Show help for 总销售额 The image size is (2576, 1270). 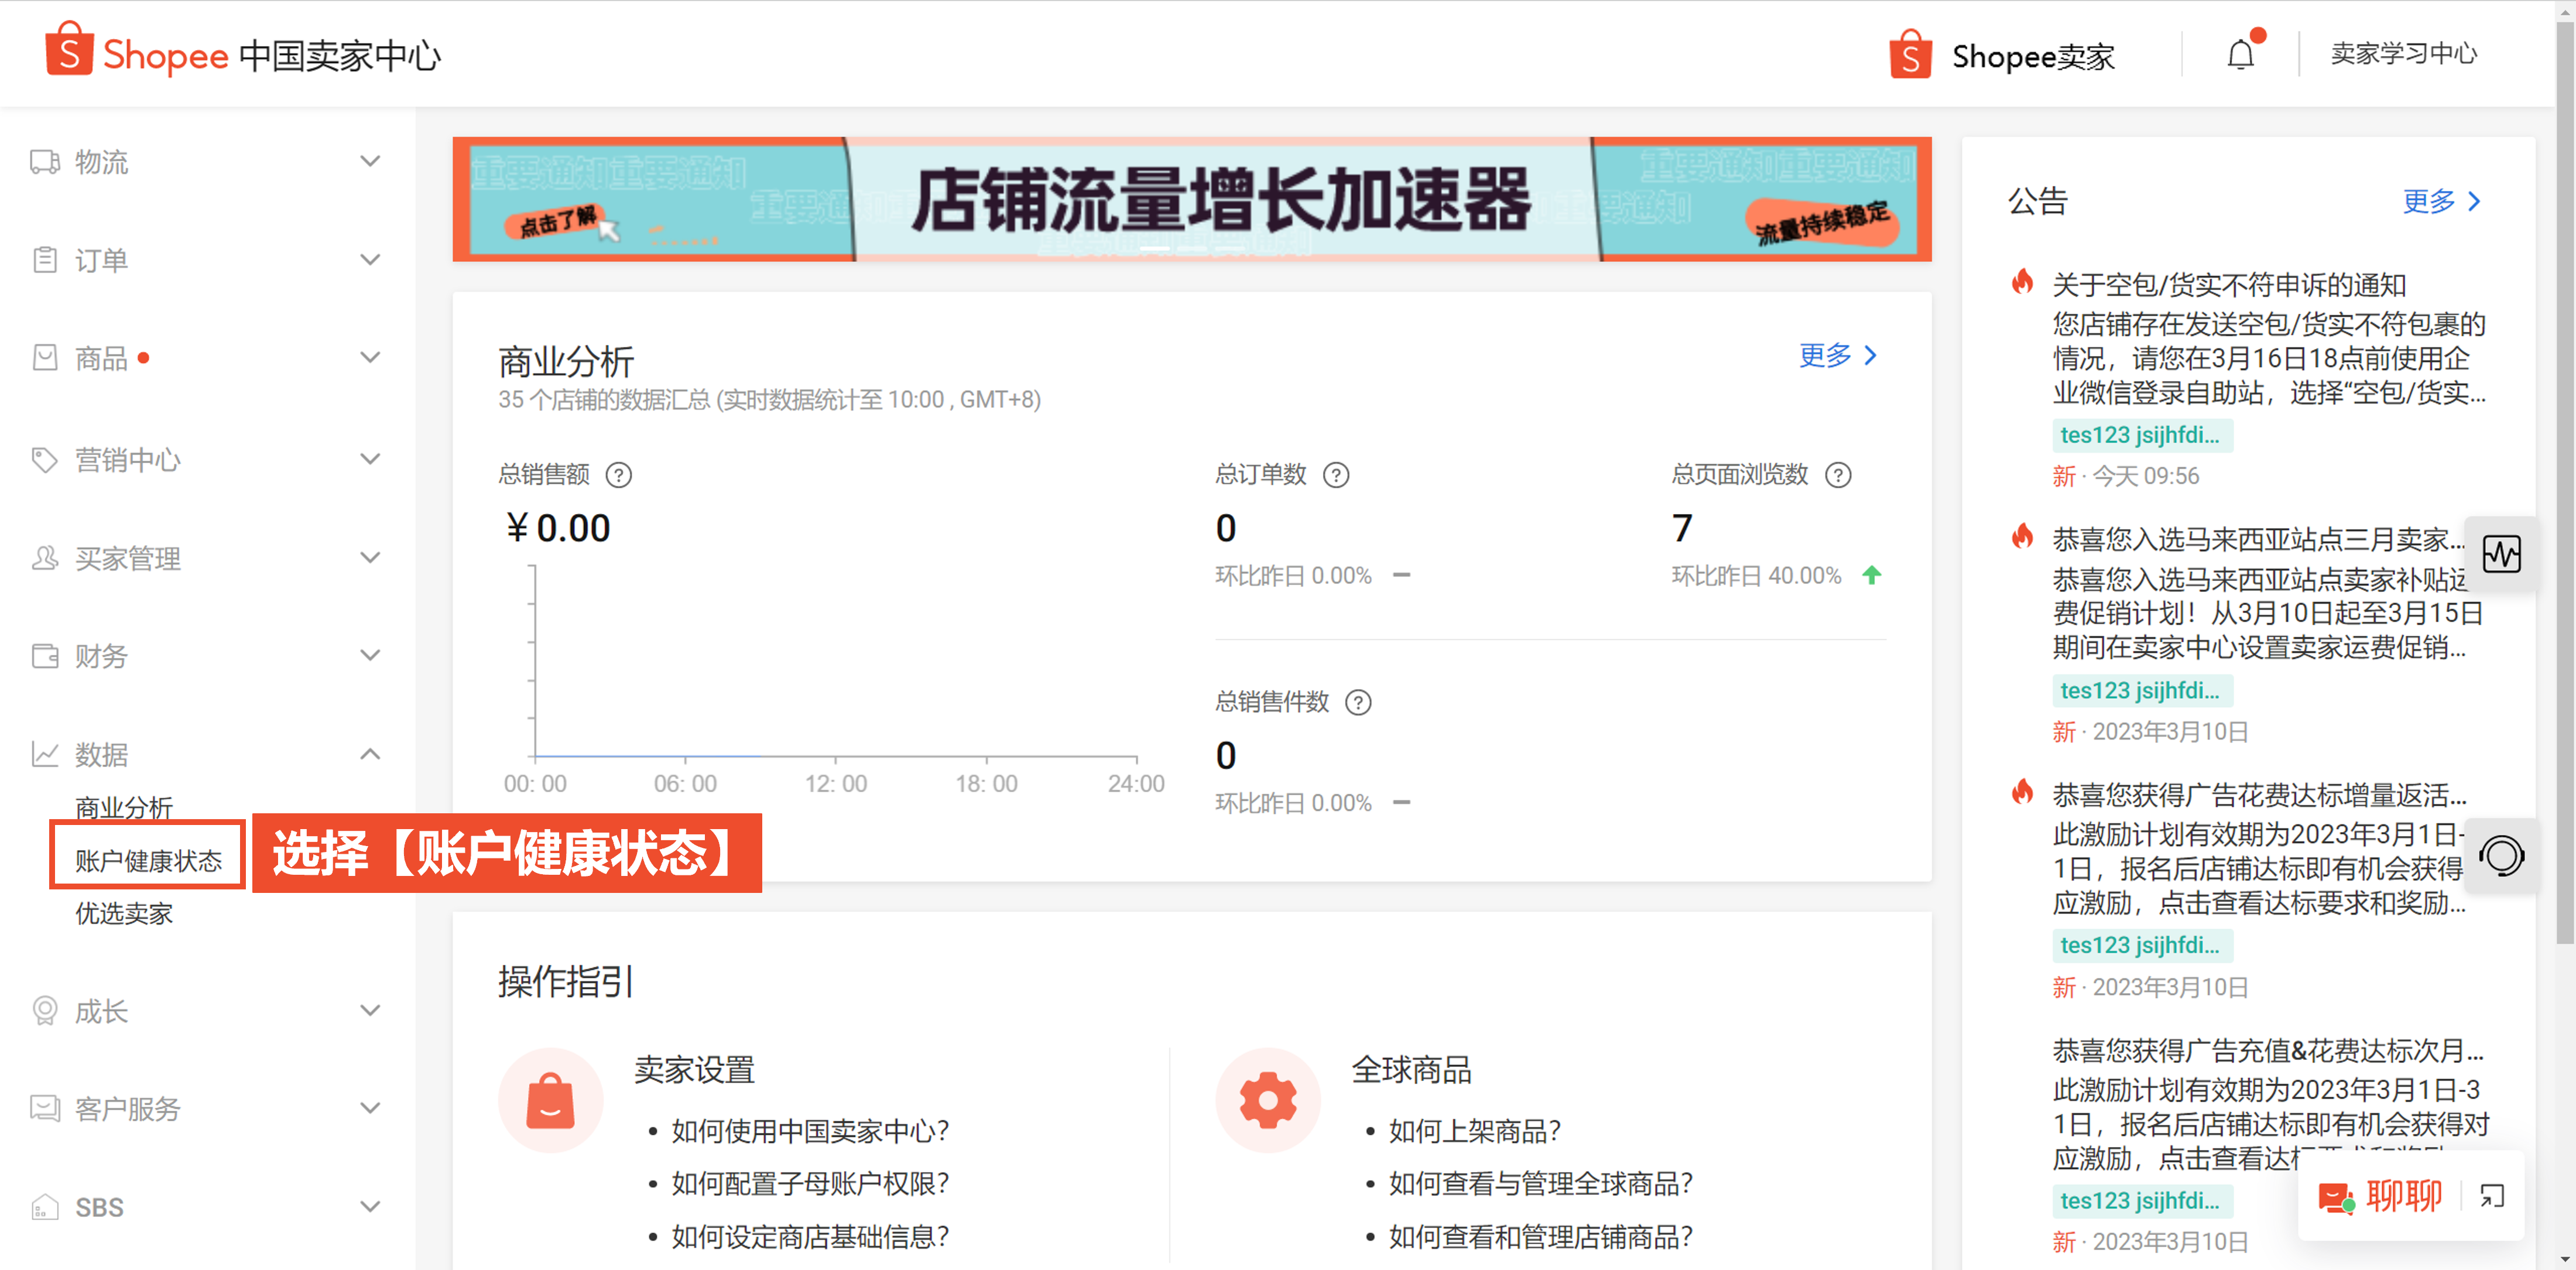tap(619, 475)
